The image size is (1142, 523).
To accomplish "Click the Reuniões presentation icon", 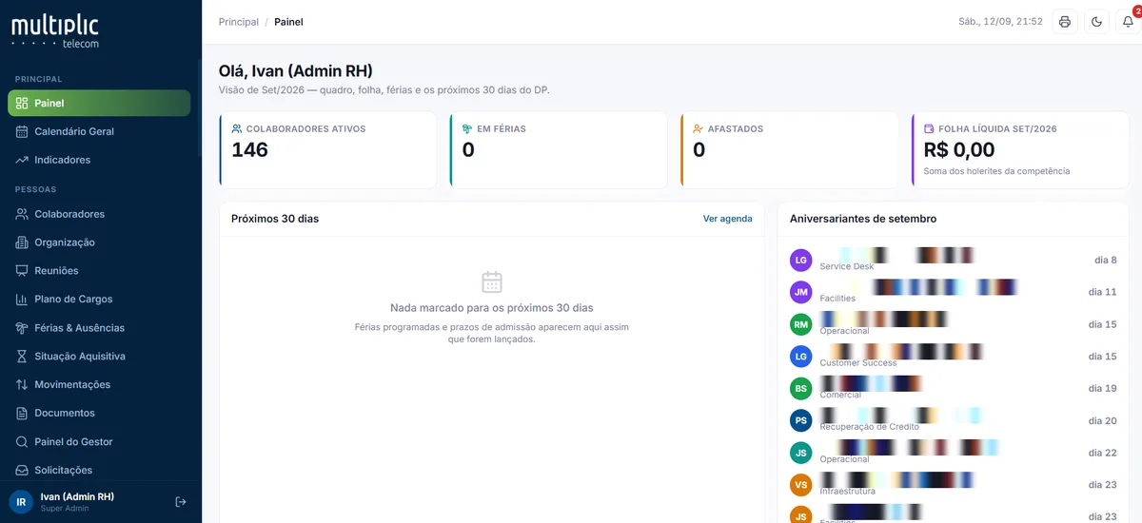I will (22, 271).
